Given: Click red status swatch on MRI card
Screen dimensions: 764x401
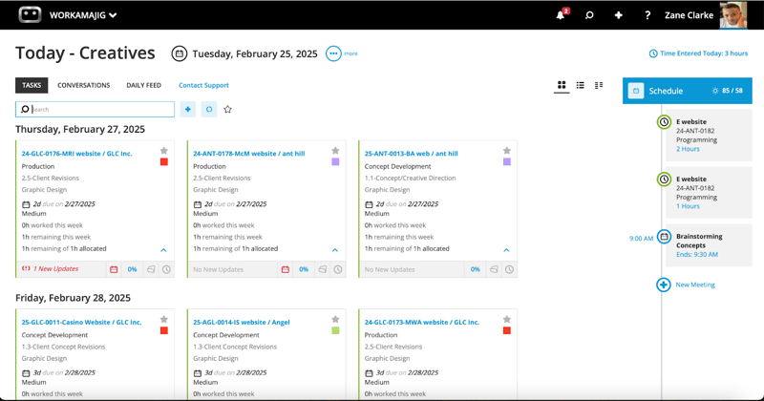Looking at the screenshot, I should (x=164, y=162).
